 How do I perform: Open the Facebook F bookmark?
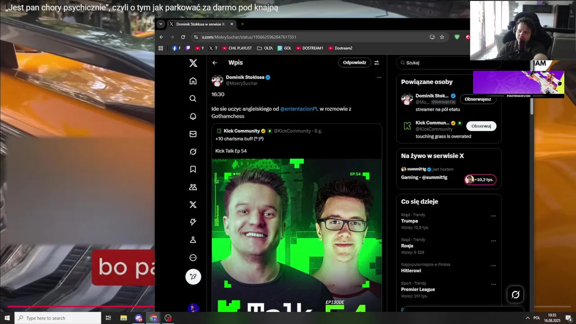point(176,48)
